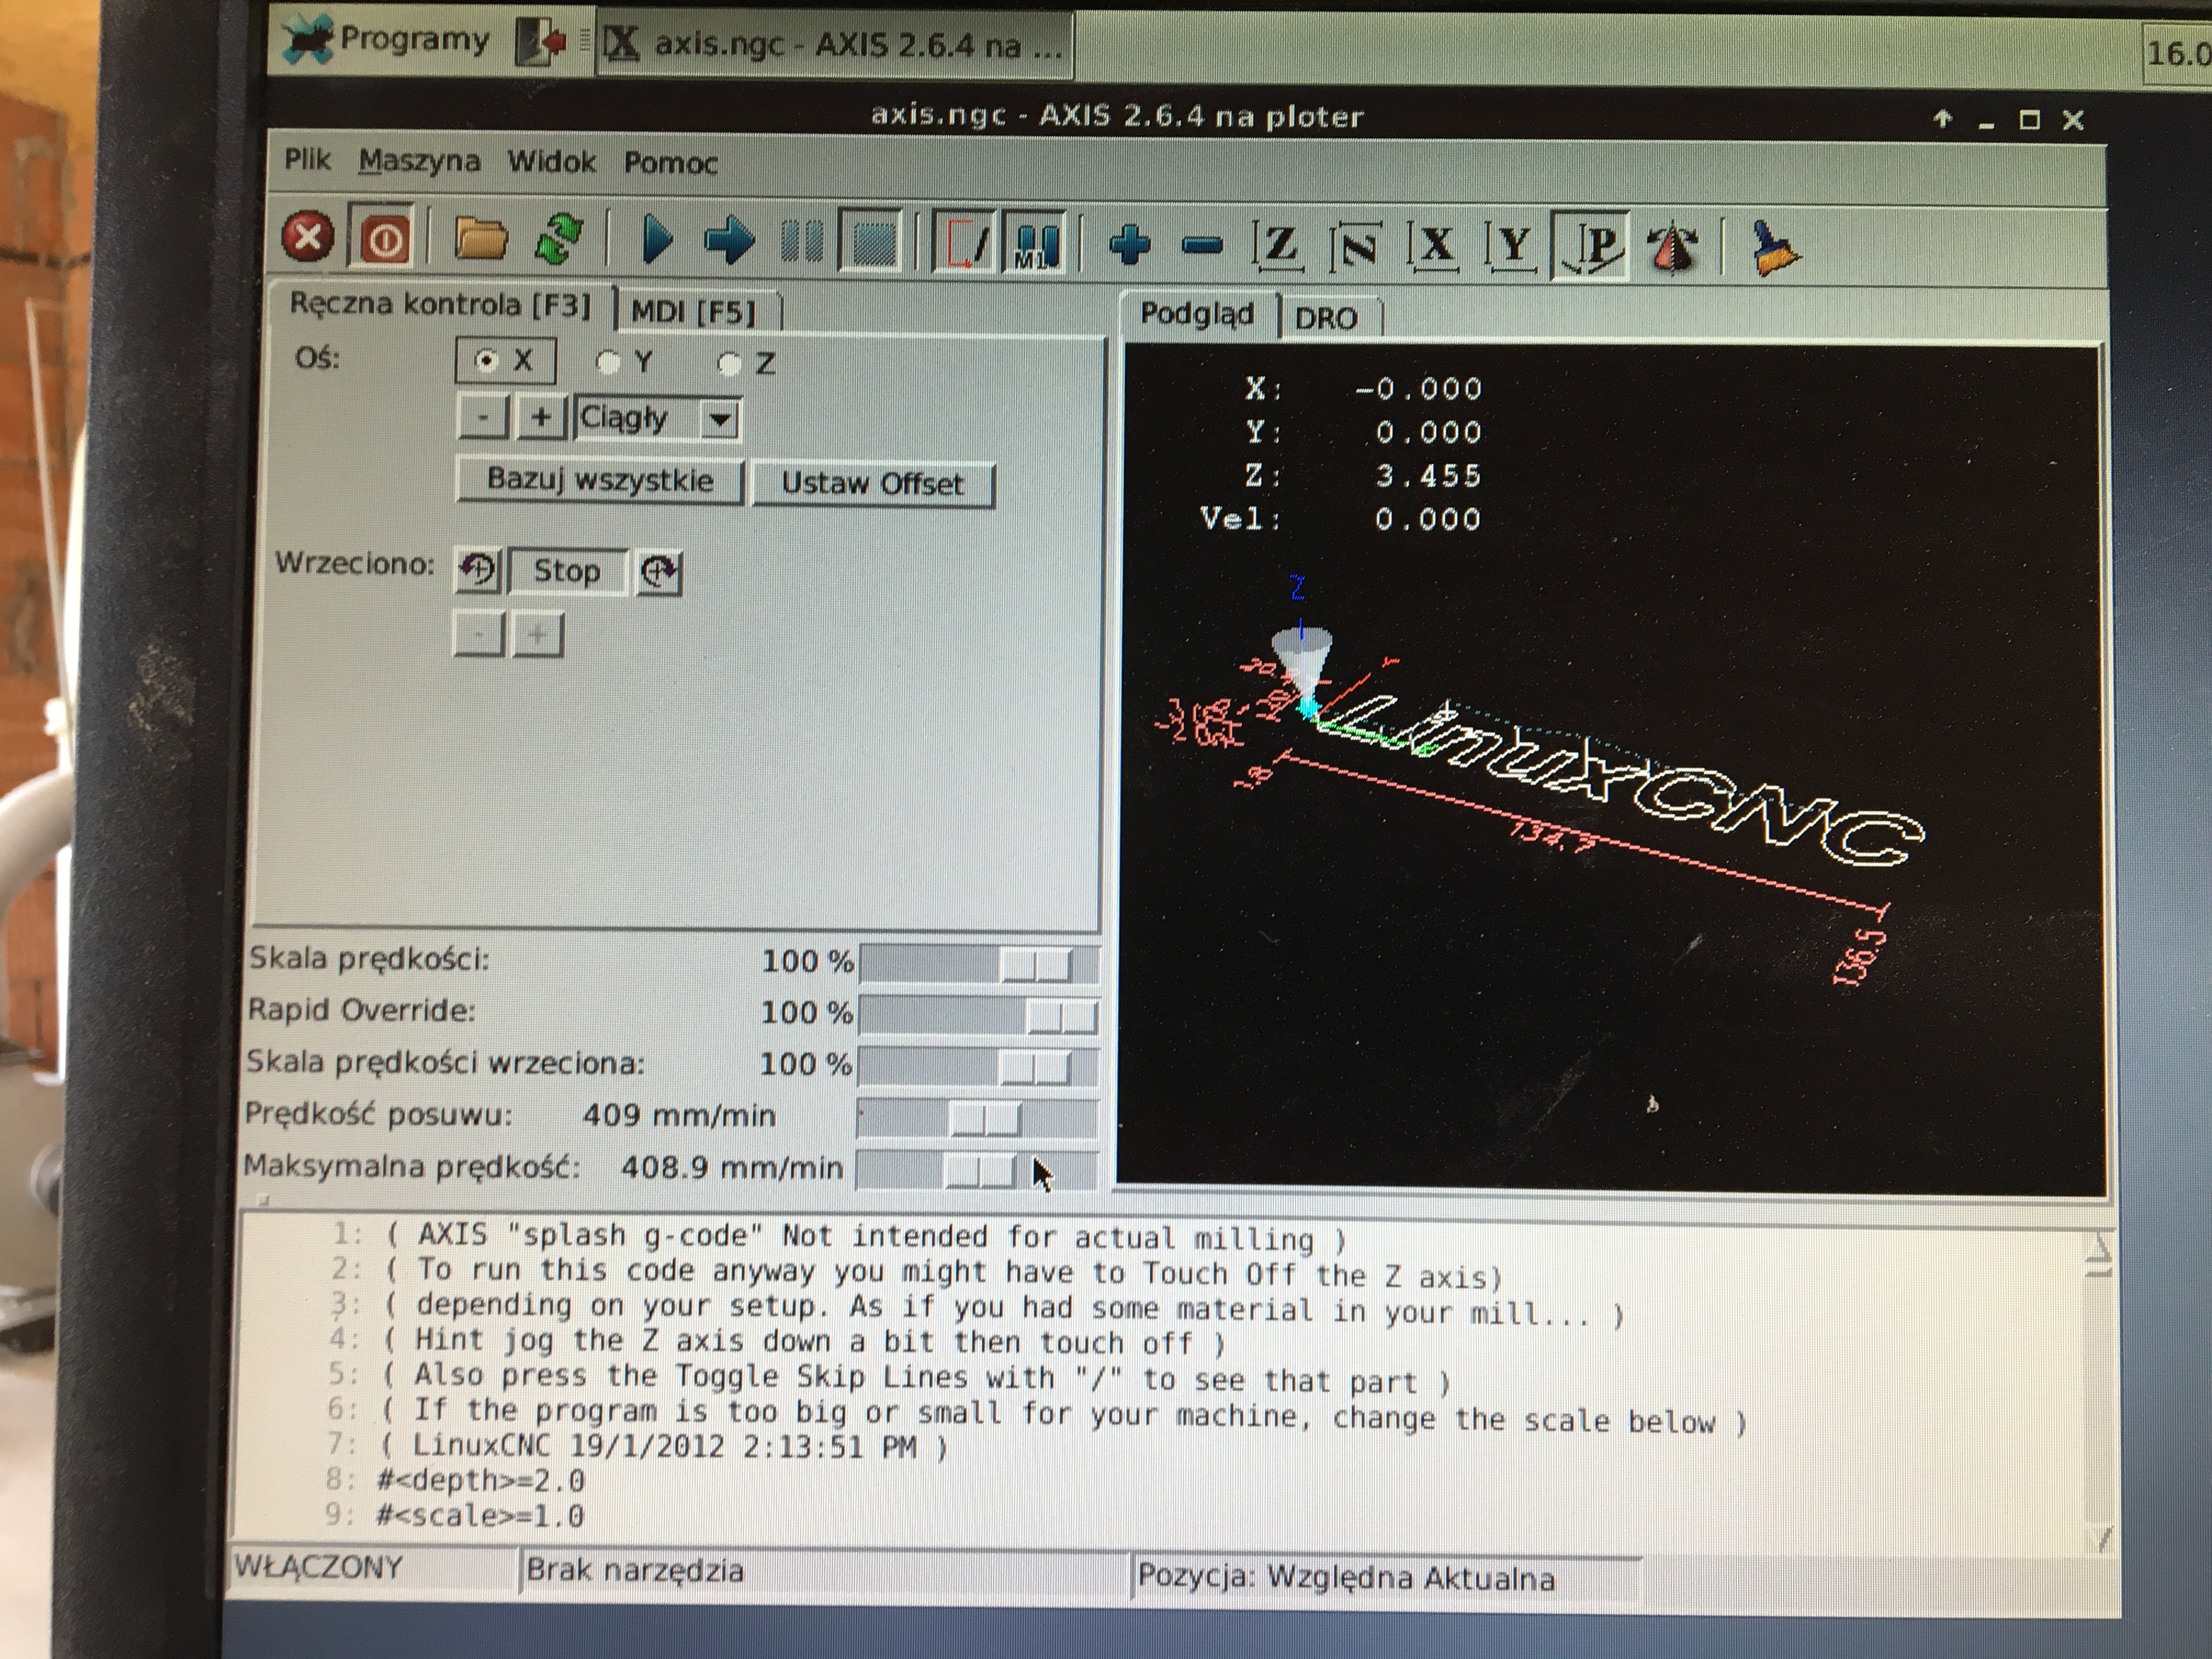Switch to MDI [F5] tab
The width and height of the screenshot is (2212, 1659).
(x=694, y=311)
